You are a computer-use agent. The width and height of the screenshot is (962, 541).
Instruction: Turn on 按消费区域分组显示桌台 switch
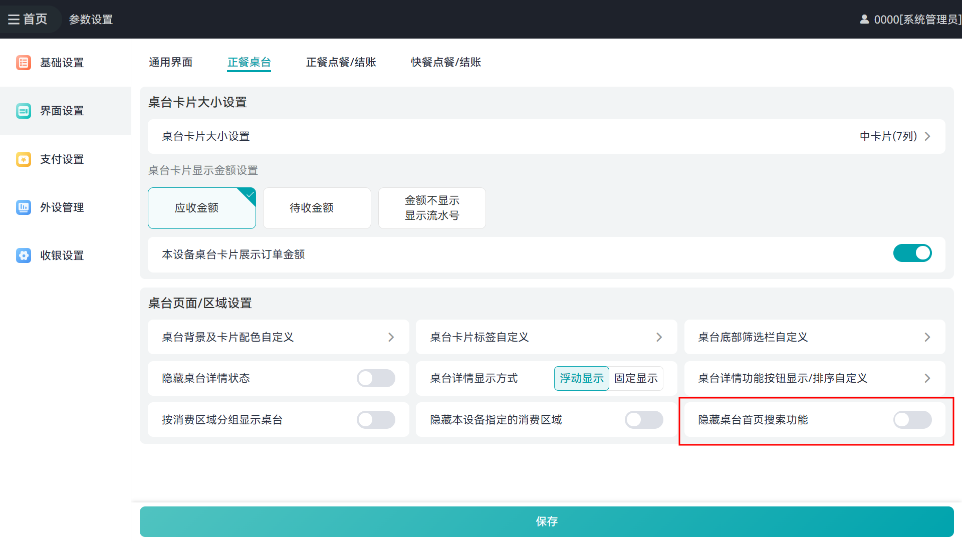click(x=376, y=420)
